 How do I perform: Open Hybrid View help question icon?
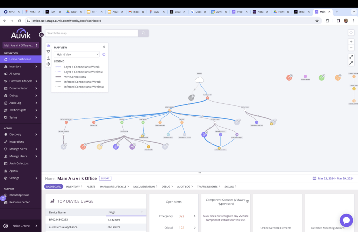pyautogui.click(x=104, y=54)
